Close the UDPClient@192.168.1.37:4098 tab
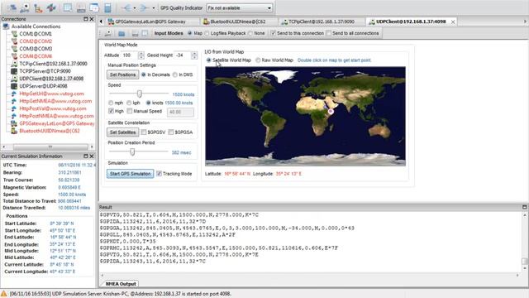Viewport: 529px width, 298px height. [453, 22]
